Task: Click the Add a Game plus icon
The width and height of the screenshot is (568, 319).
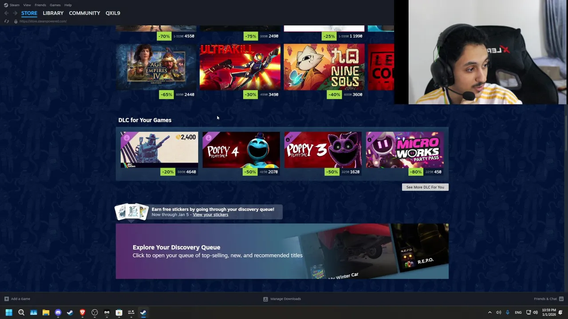Action: 6,299
